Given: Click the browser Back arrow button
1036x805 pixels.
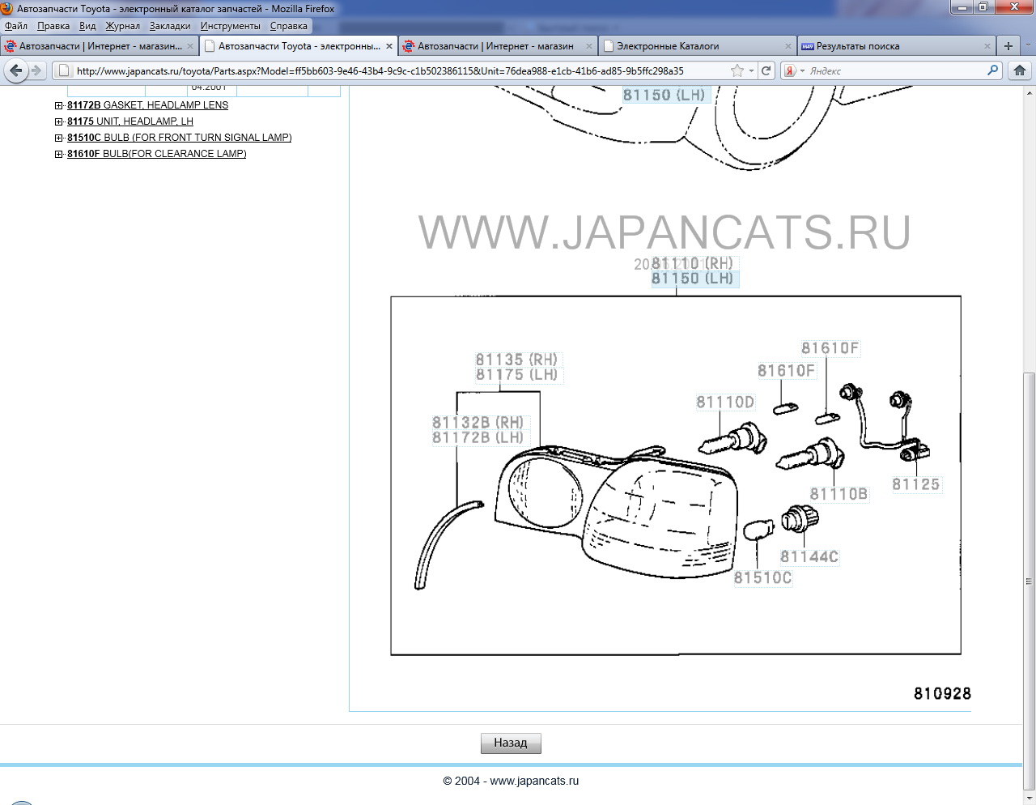Looking at the screenshot, I should click(15, 71).
